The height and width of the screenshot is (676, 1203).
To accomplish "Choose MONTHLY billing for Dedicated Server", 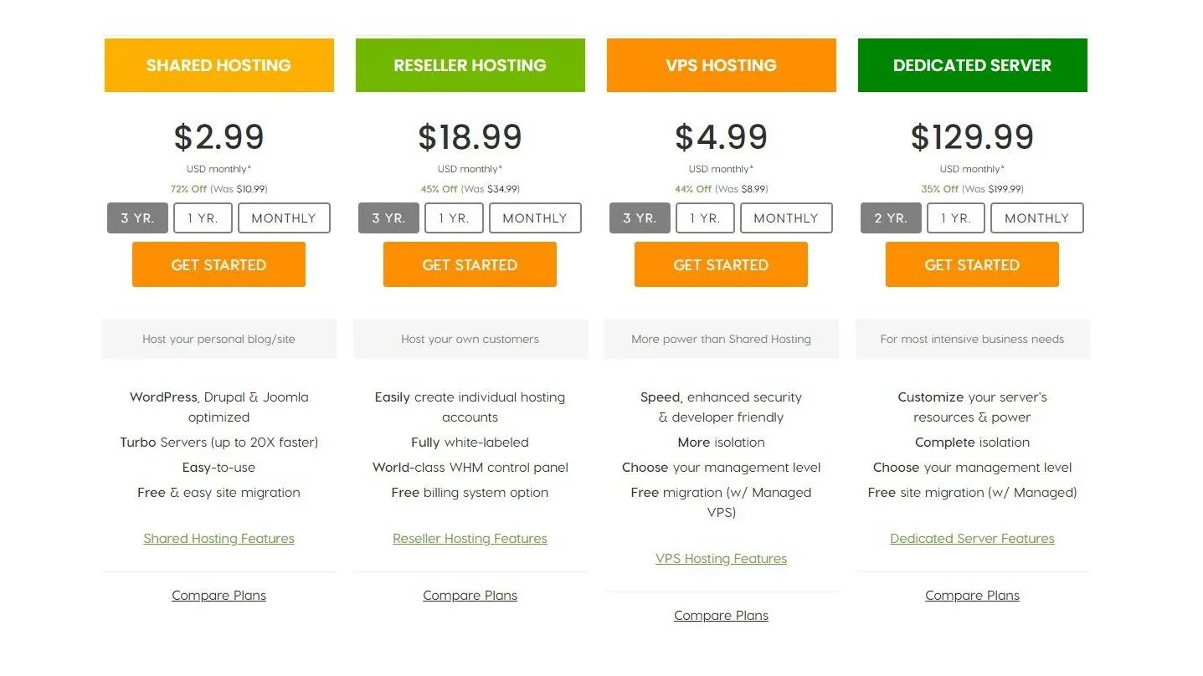I will tap(1036, 218).
